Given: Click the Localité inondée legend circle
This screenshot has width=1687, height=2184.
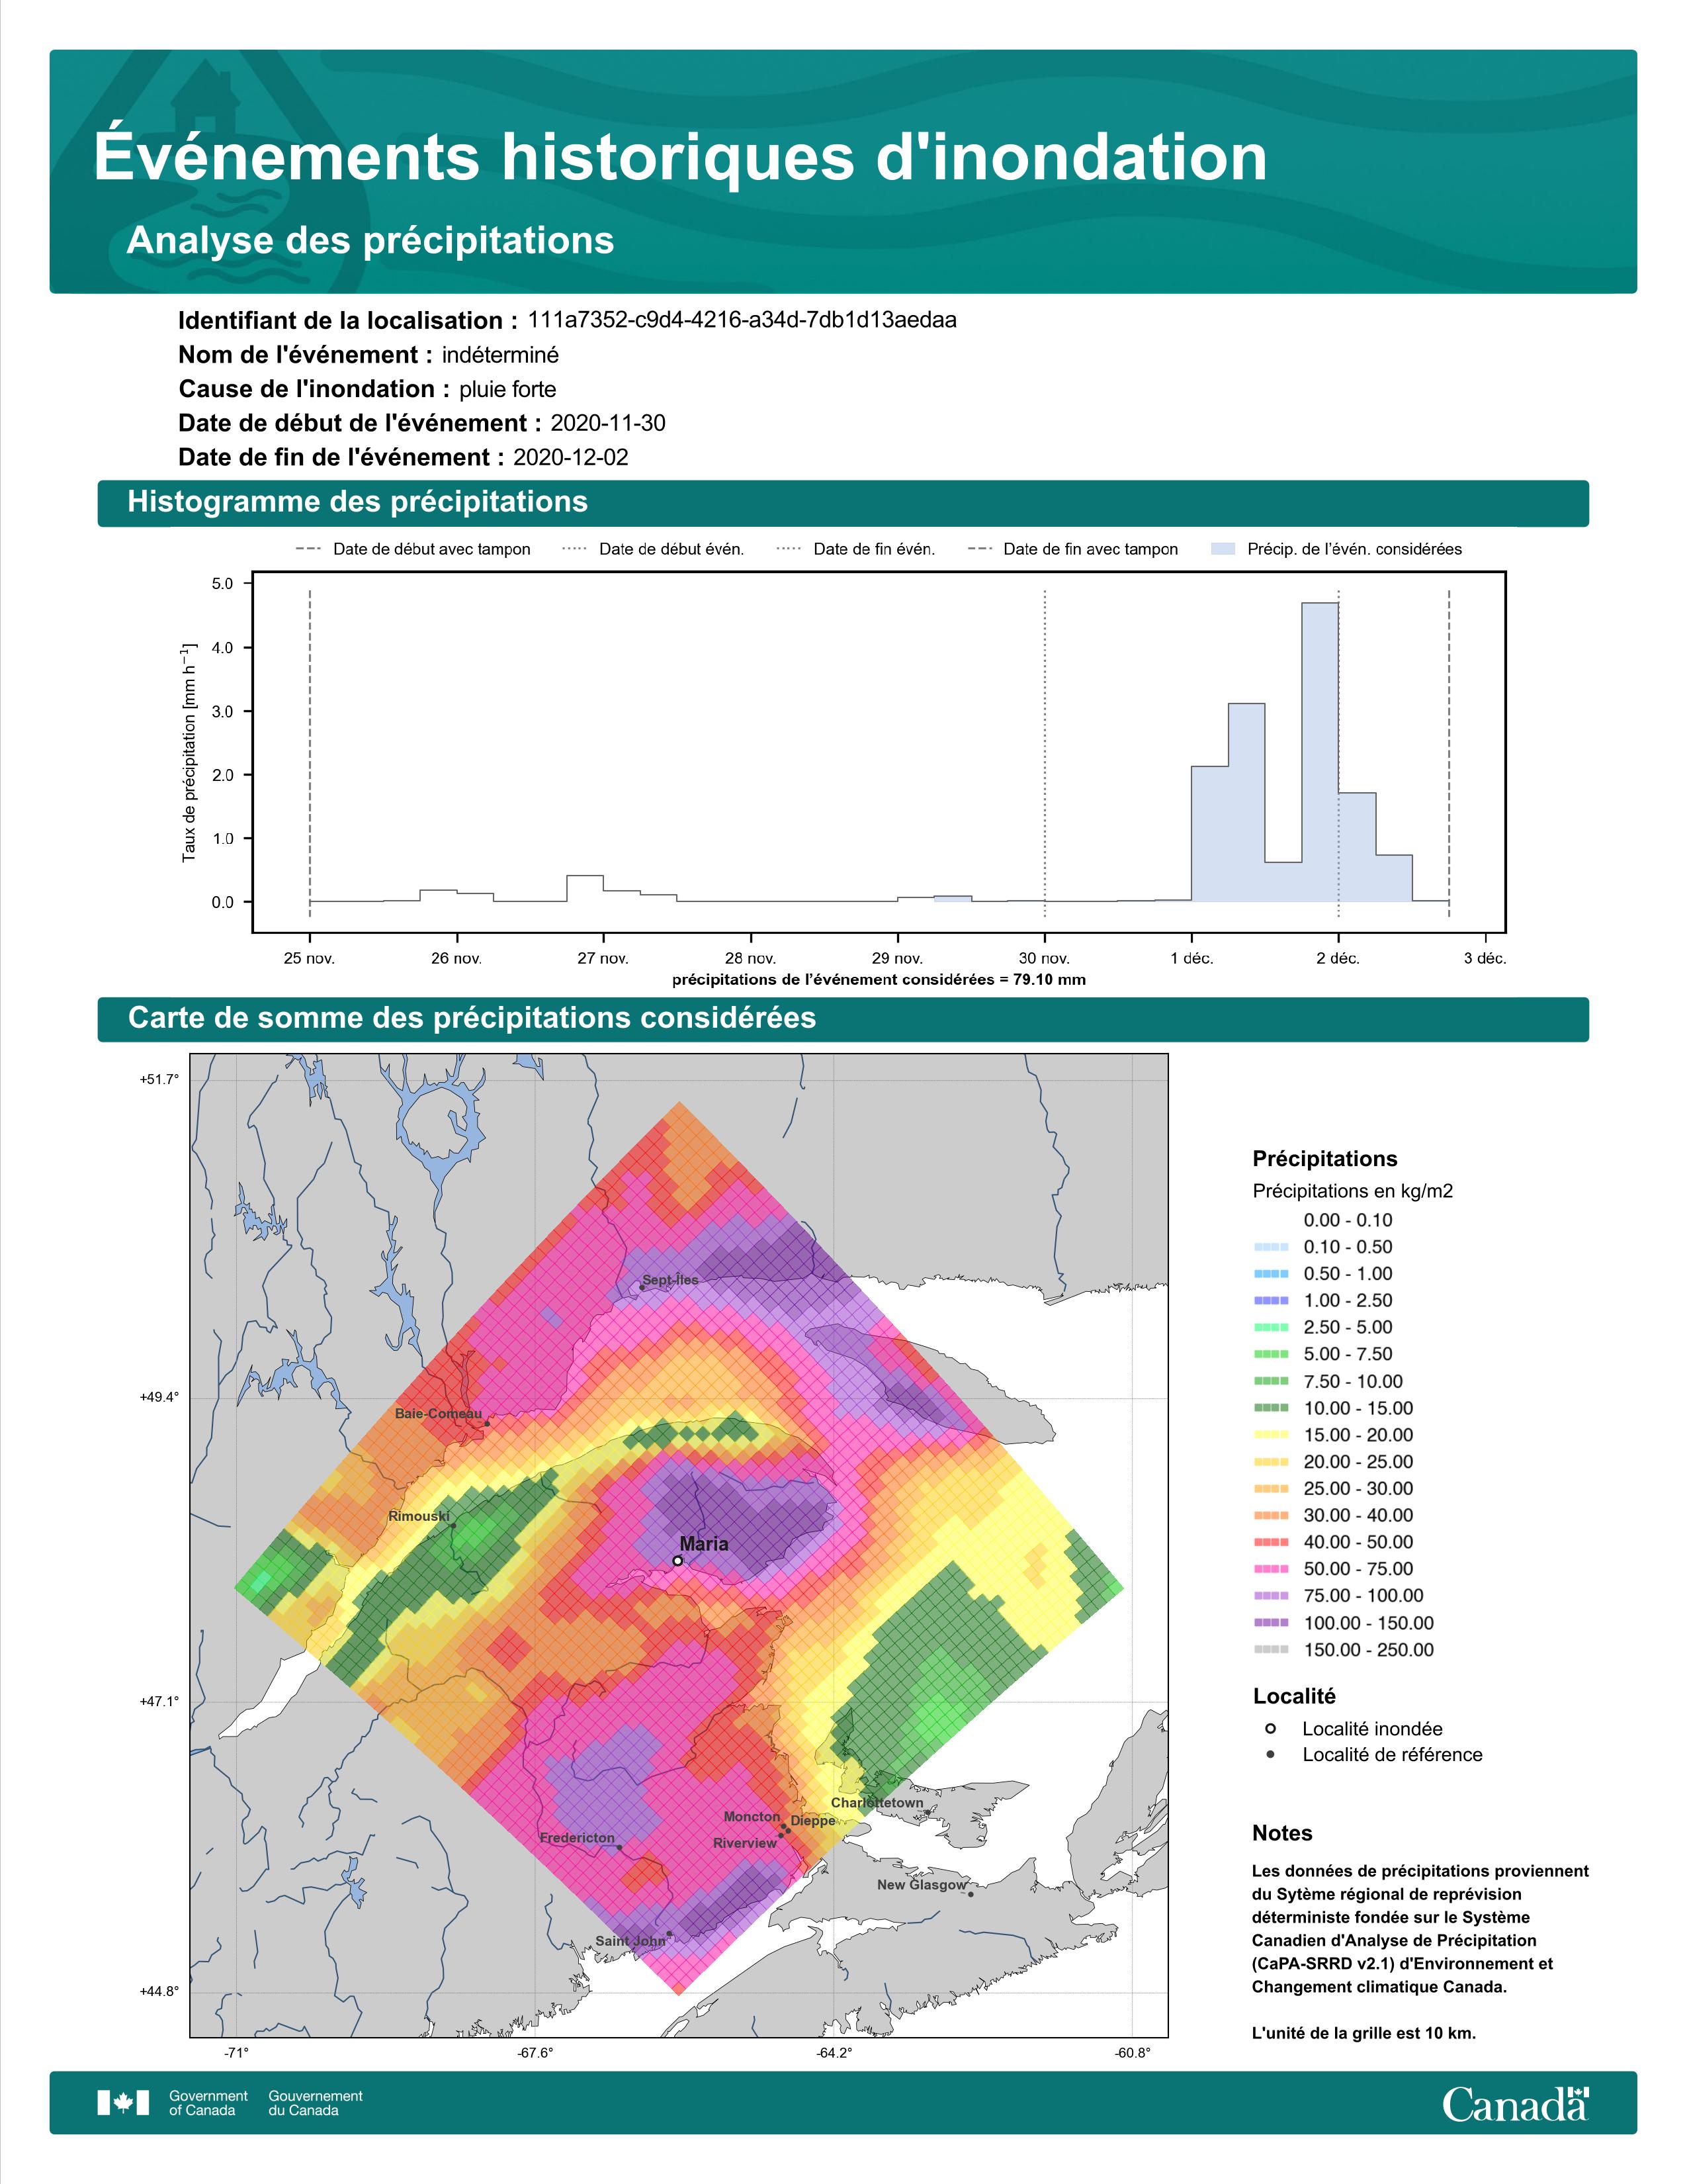Looking at the screenshot, I should tap(1270, 1728).
